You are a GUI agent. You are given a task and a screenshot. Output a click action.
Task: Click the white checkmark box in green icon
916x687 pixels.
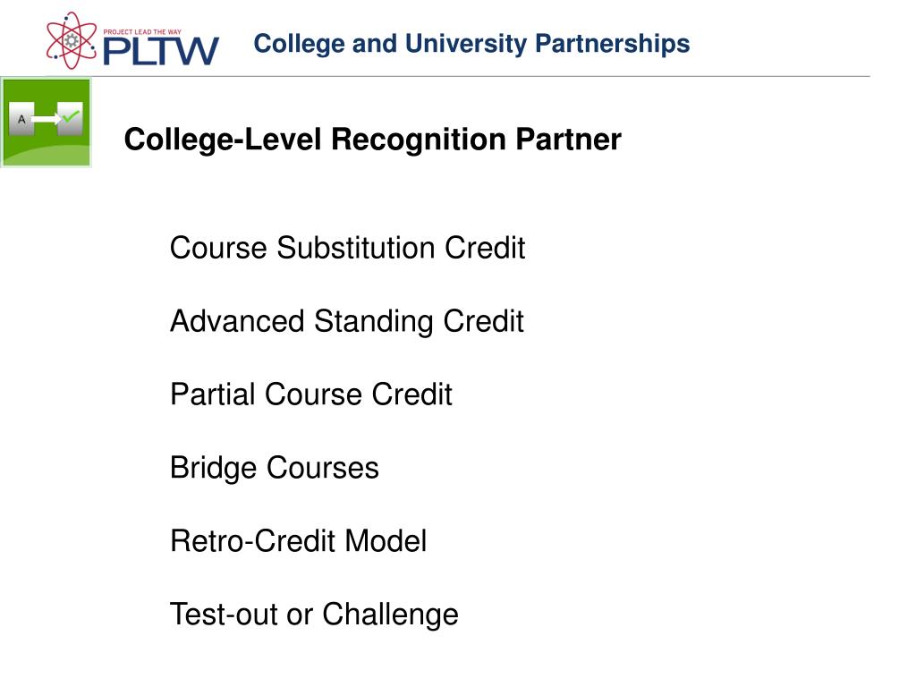(x=70, y=119)
